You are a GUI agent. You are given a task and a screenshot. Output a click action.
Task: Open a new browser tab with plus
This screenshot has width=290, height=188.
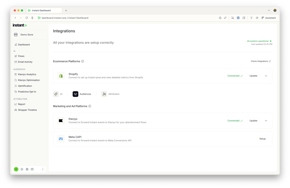(x=66, y=11)
